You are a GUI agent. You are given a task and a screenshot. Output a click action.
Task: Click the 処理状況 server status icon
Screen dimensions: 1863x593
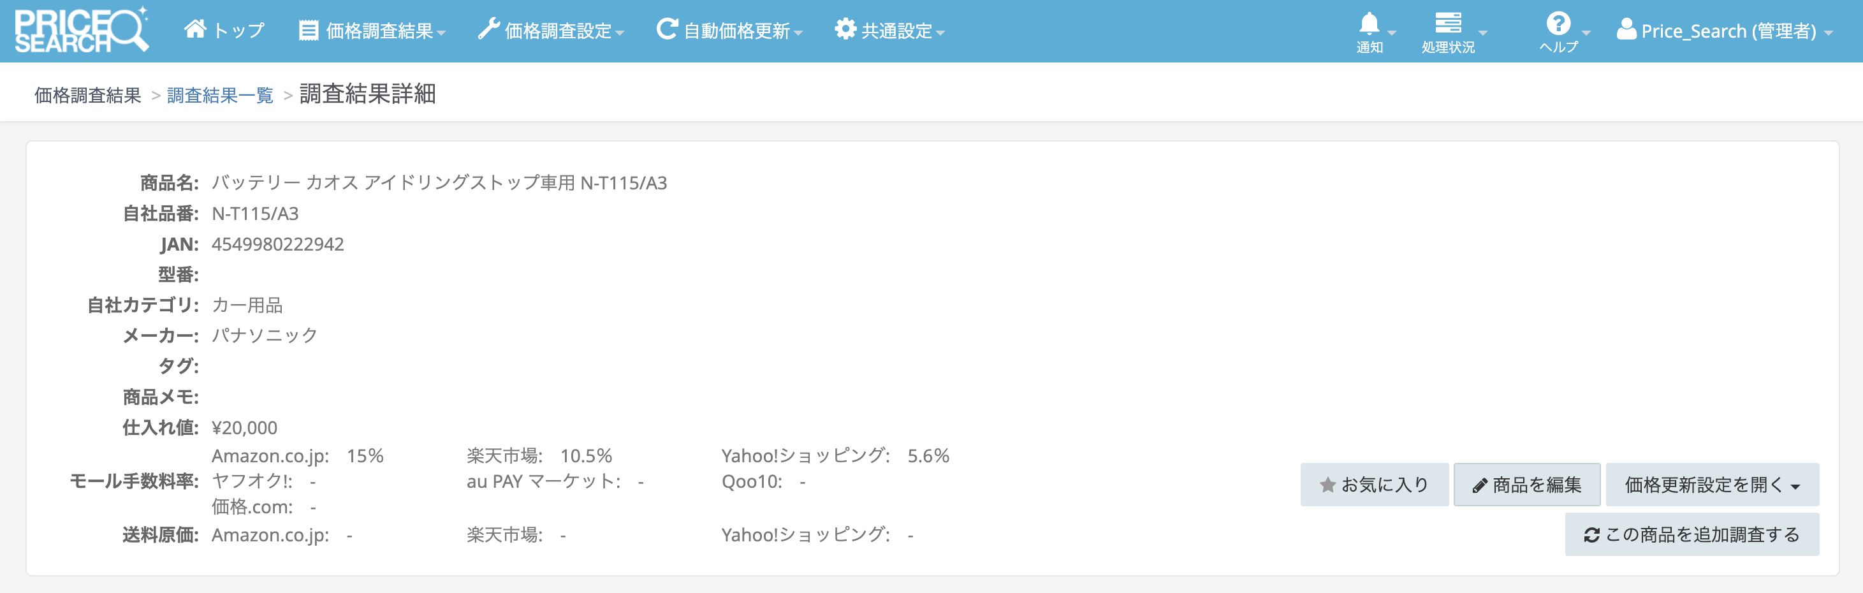1448,24
